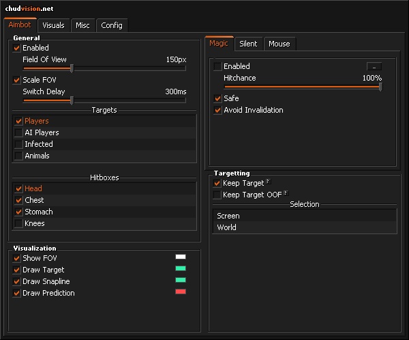This screenshot has height=340, width=409.
Task: Toggle the General Enabled checkbox
Action: [16, 48]
